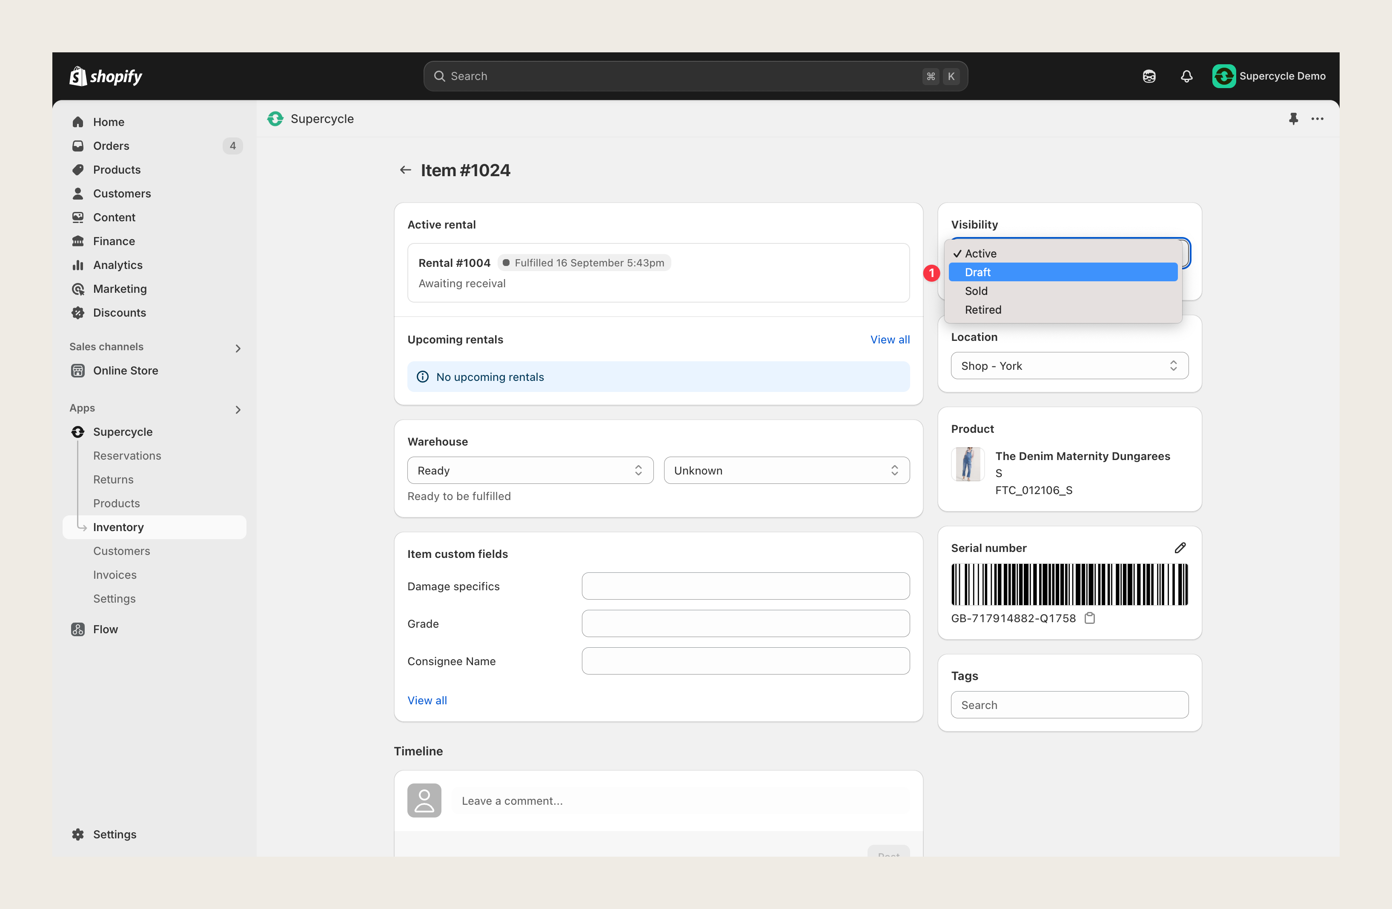Open Content in the sidebar
Viewport: 1392px width, 909px height.
(114, 217)
